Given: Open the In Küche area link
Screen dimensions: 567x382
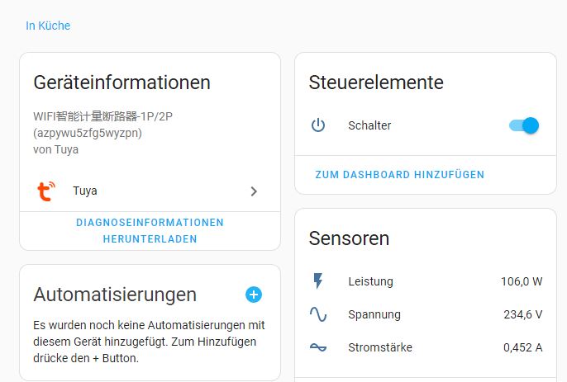Looking at the screenshot, I should click(48, 26).
